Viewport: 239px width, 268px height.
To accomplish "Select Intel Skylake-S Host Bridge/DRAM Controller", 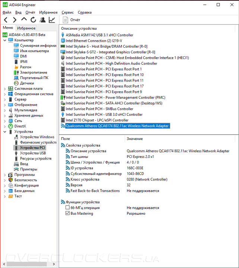I will (x=106, y=46).
